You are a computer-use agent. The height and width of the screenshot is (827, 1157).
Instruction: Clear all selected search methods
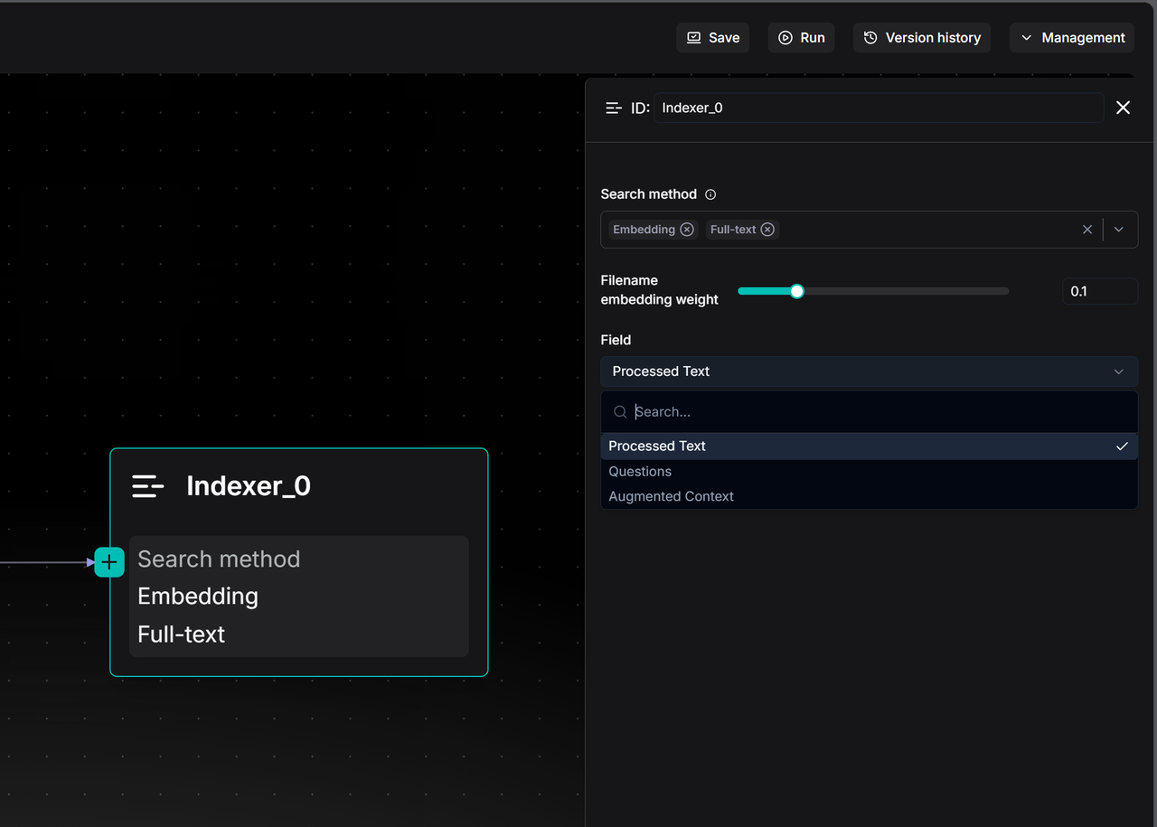(1087, 230)
